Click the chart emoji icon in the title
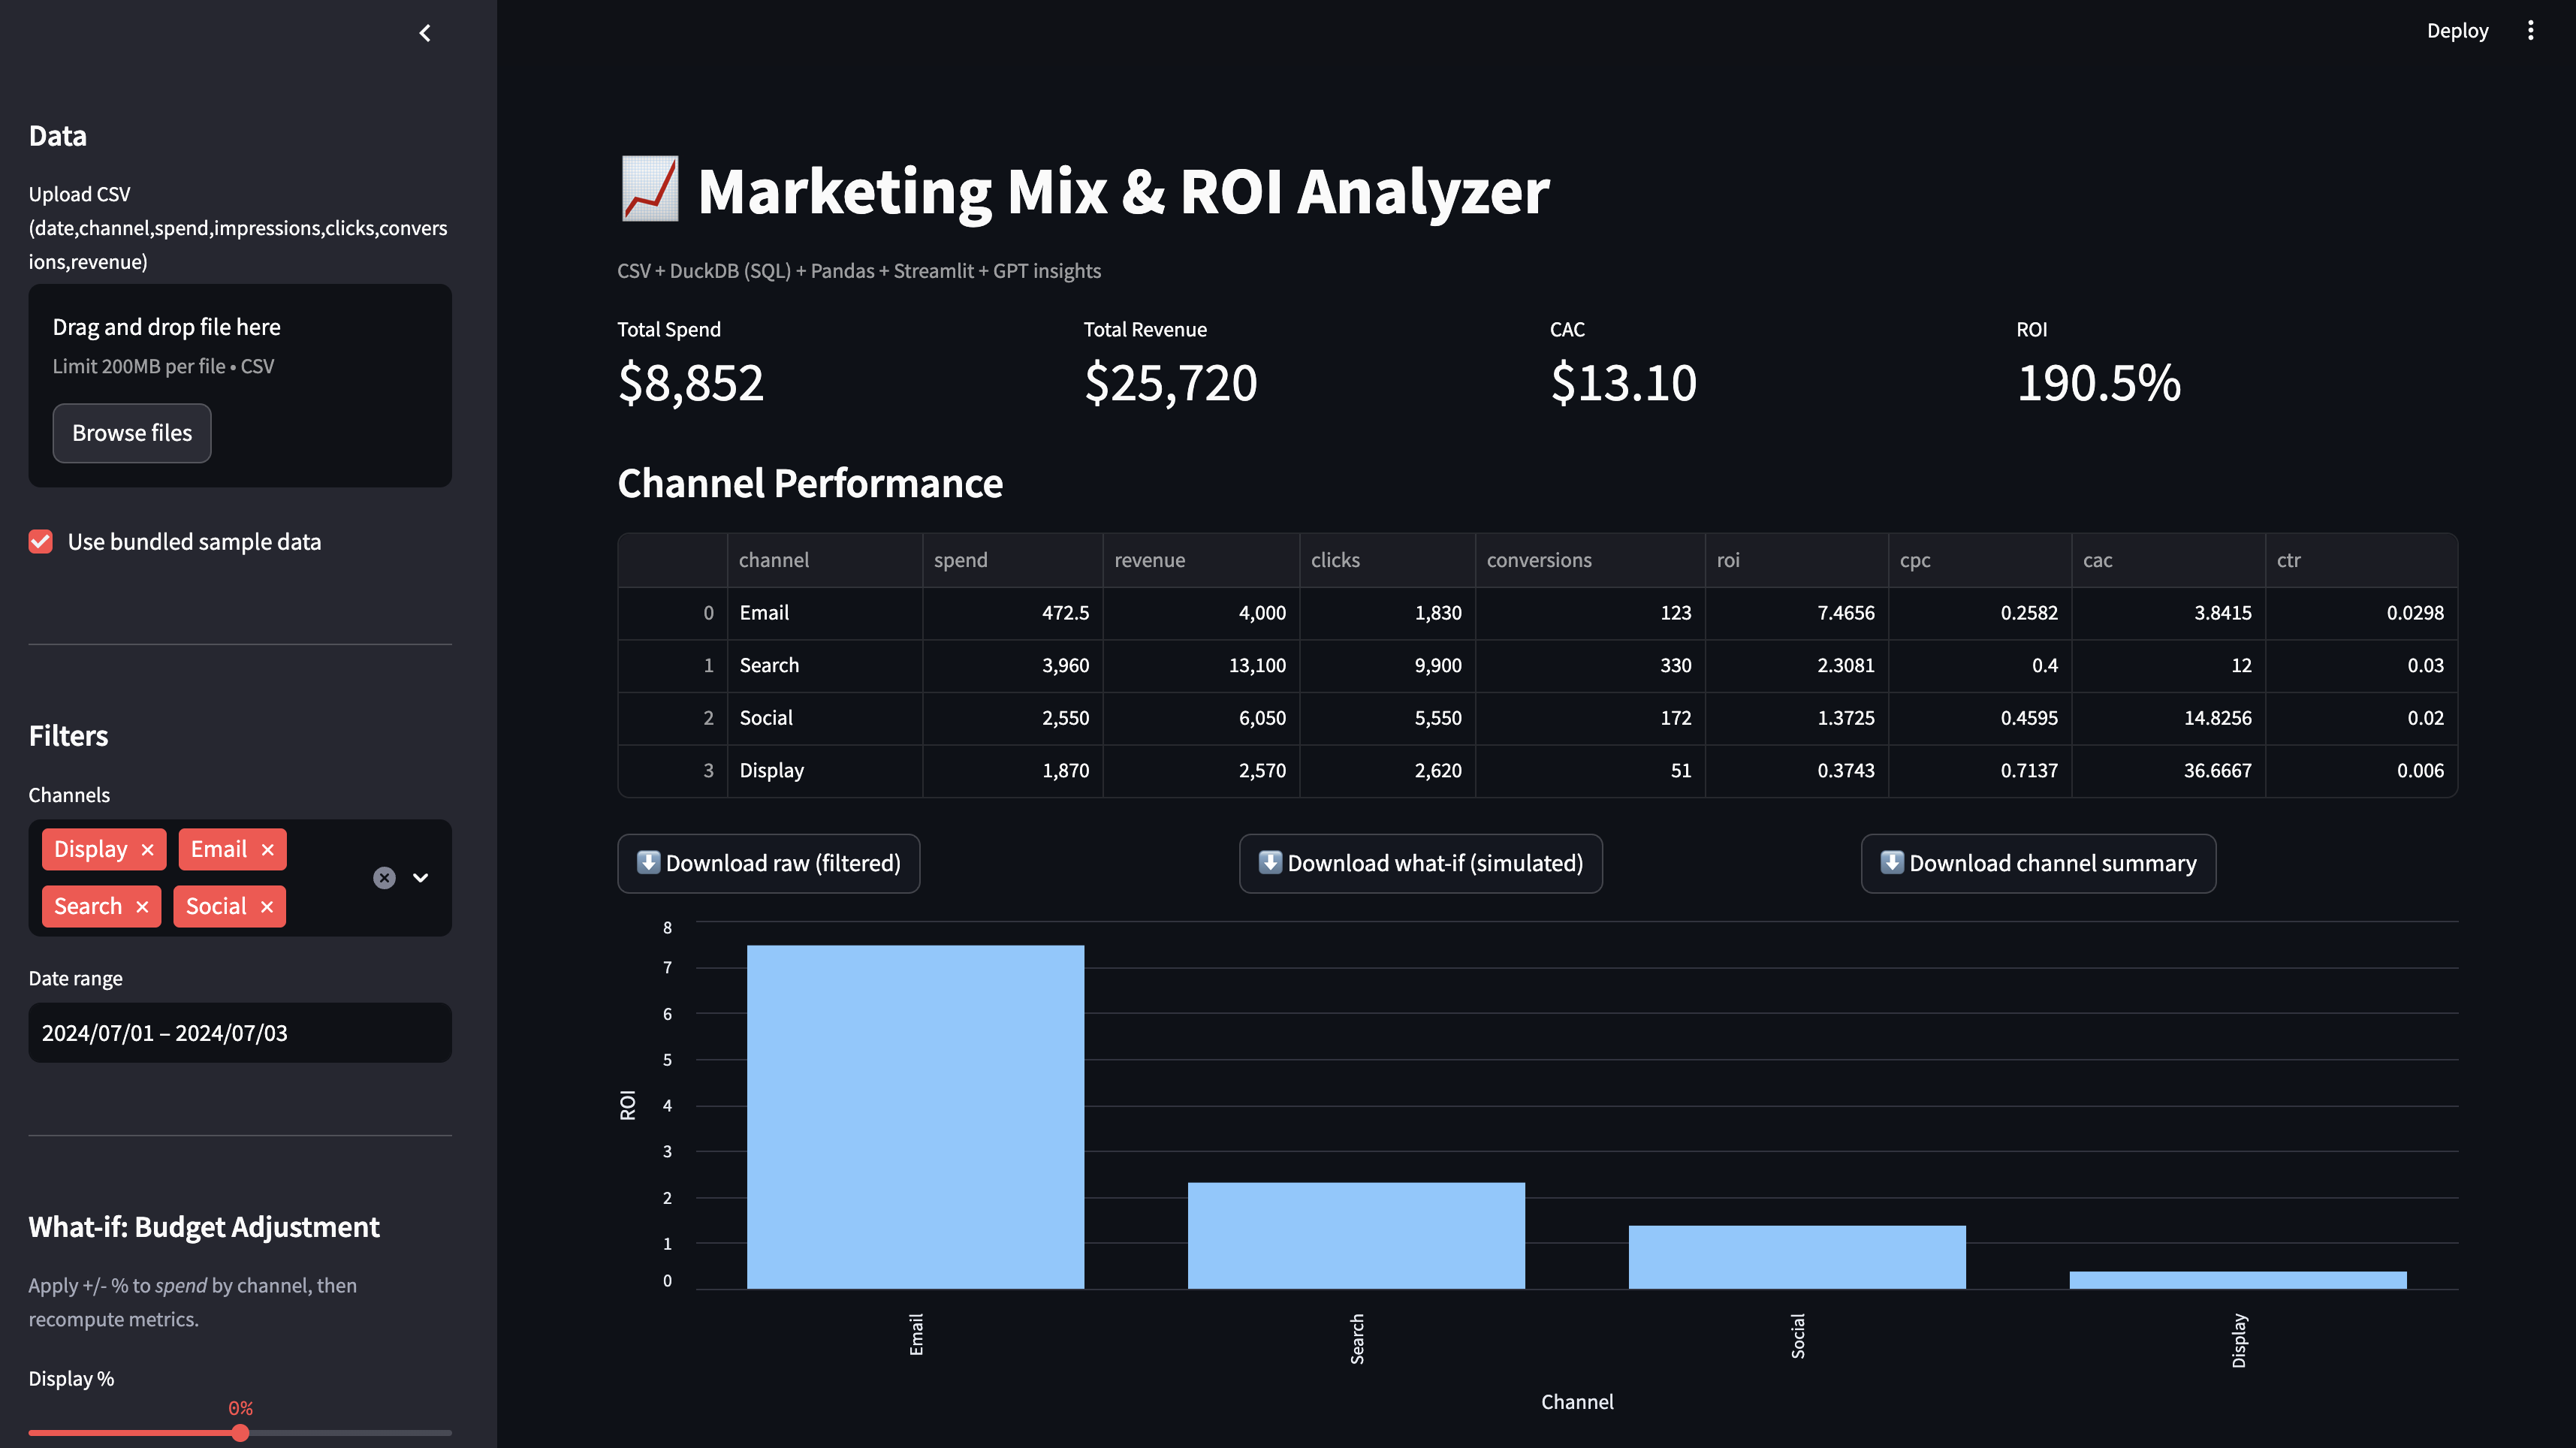Screen dimensions: 2576x1448 click(649, 189)
